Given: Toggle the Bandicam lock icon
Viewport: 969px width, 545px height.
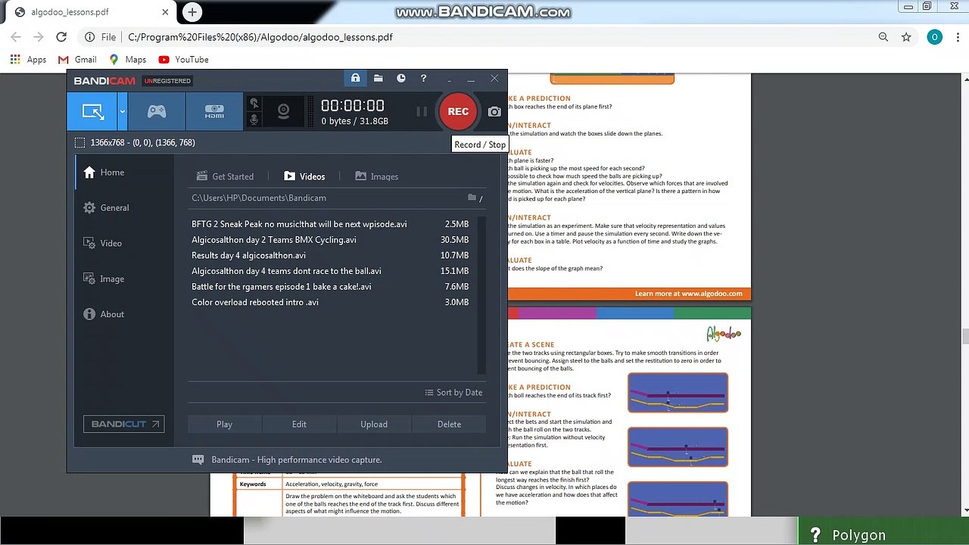Looking at the screenshot, I should click(355, 78).
